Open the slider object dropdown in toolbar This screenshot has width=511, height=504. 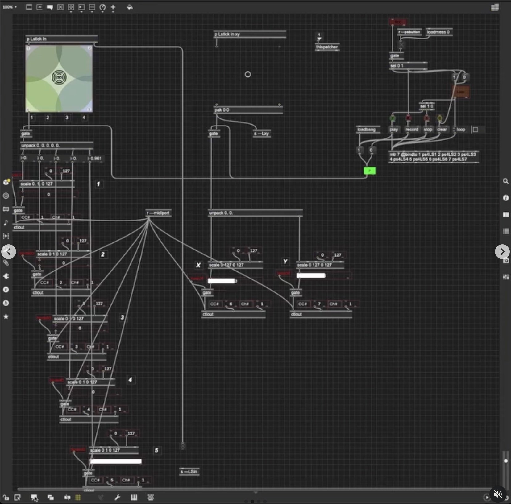tap(92, 7)
